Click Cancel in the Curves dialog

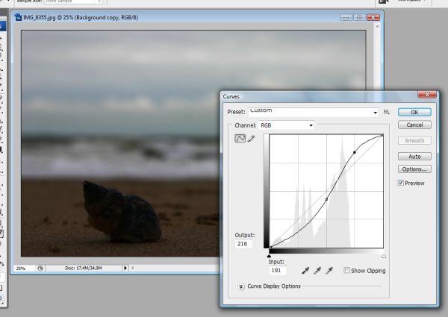[414, 125]
